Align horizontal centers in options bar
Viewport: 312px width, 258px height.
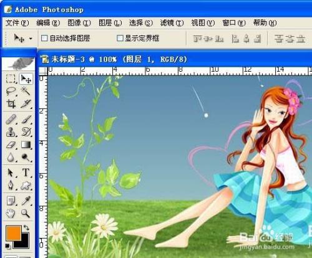(x=246, y=39)
